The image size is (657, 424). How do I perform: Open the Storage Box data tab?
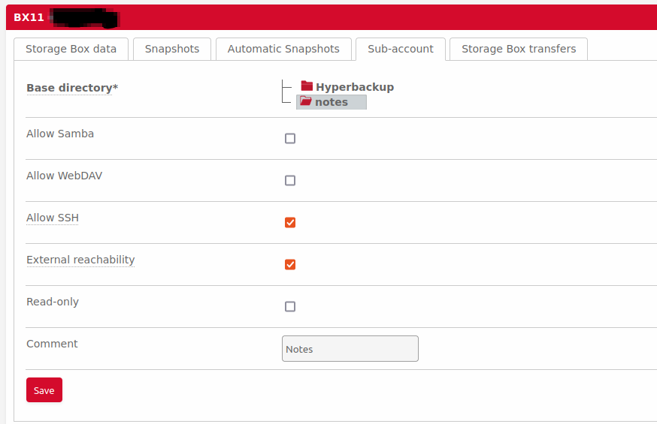(x=71, y=49)
